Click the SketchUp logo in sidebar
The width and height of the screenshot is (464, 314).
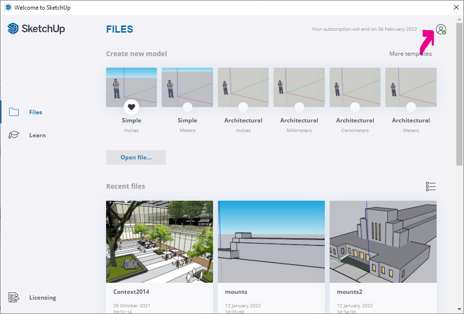(x=36, y=29)
